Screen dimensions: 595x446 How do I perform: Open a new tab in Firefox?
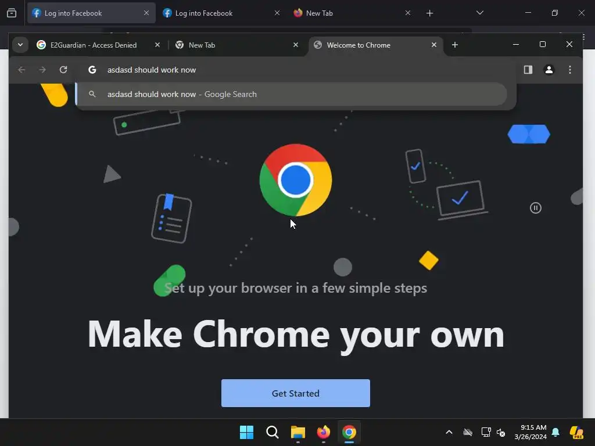point(429,13)
